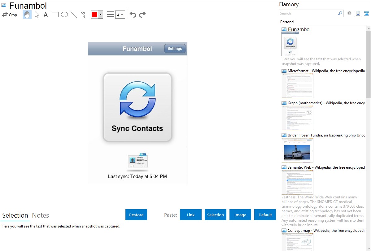The width and height of the screenshot is (371, 251).
Task: Click the Flamory icon beside Concept map title
Action: [284, 231]
